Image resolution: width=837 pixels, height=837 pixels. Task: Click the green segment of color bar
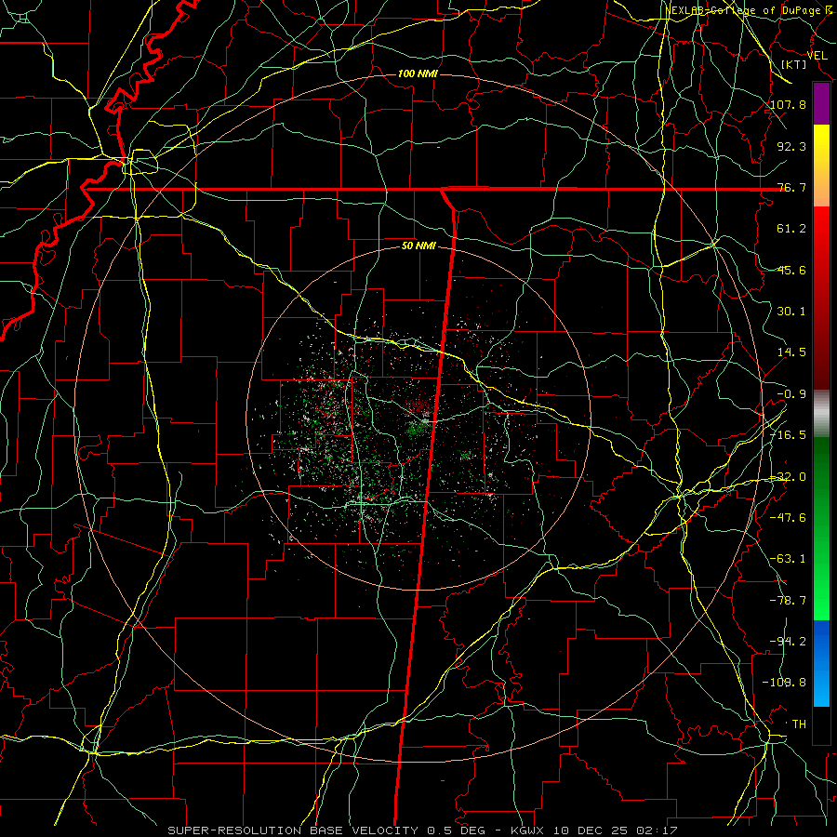click(x=821, y=528)
